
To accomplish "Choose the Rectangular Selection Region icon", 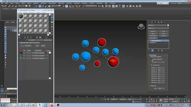I will click(x=33, y=6).
